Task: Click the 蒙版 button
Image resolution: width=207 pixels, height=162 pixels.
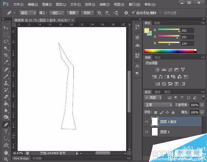Action: [72, 13]
